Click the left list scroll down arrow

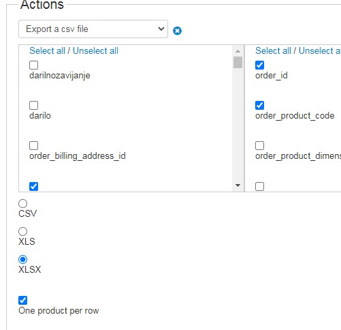238,185
